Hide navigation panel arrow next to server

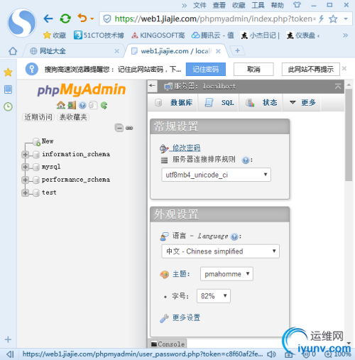coord(152,86)
